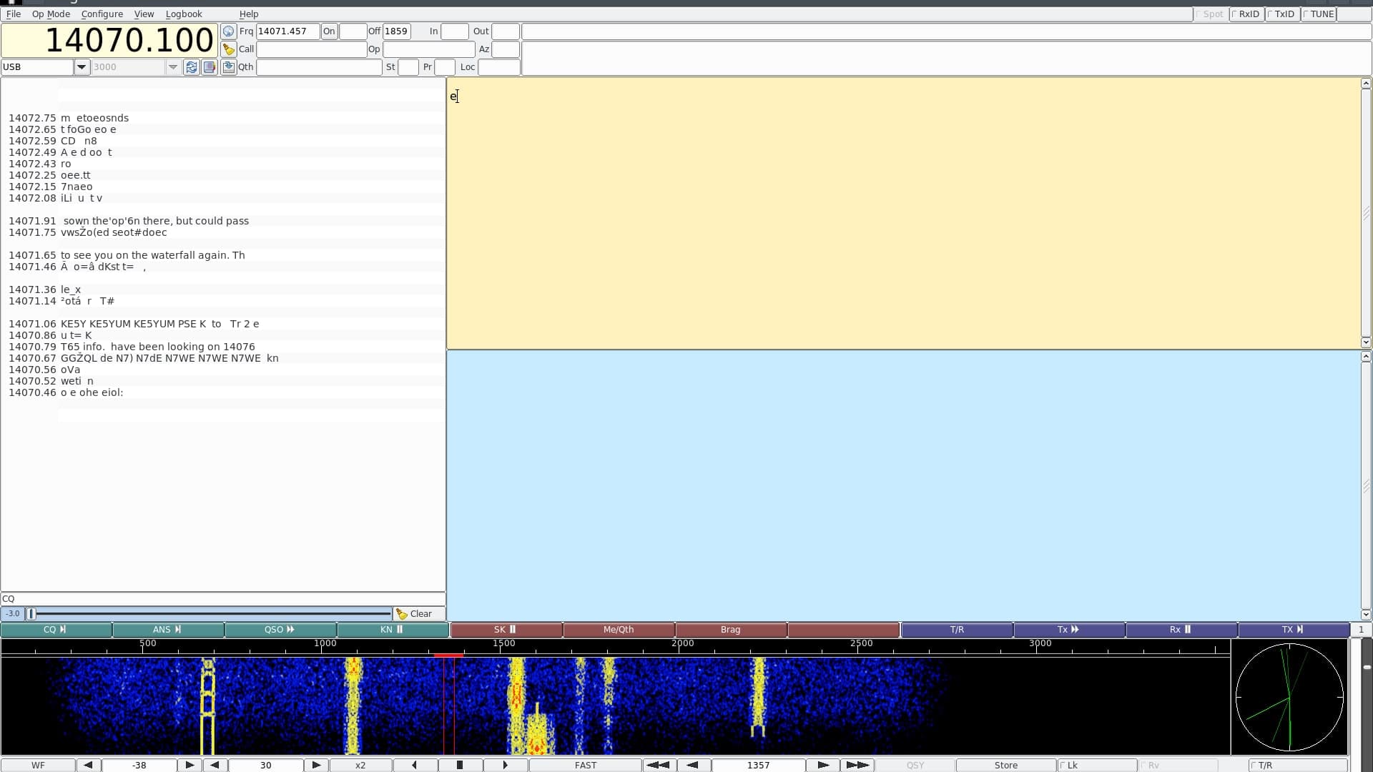Toggle the Spot checkbox
This screenshot has width=1373, height=772.
pyautogui.click(x=1211, y=14)
